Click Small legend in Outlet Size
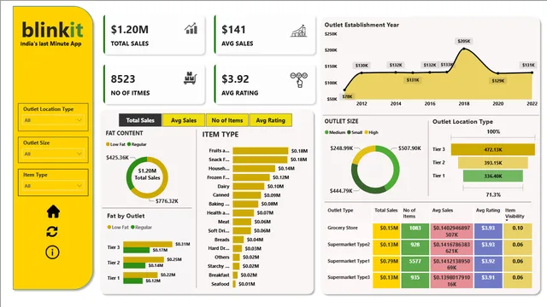This screenshot has width=547, height=307. [x=355, y=132]
